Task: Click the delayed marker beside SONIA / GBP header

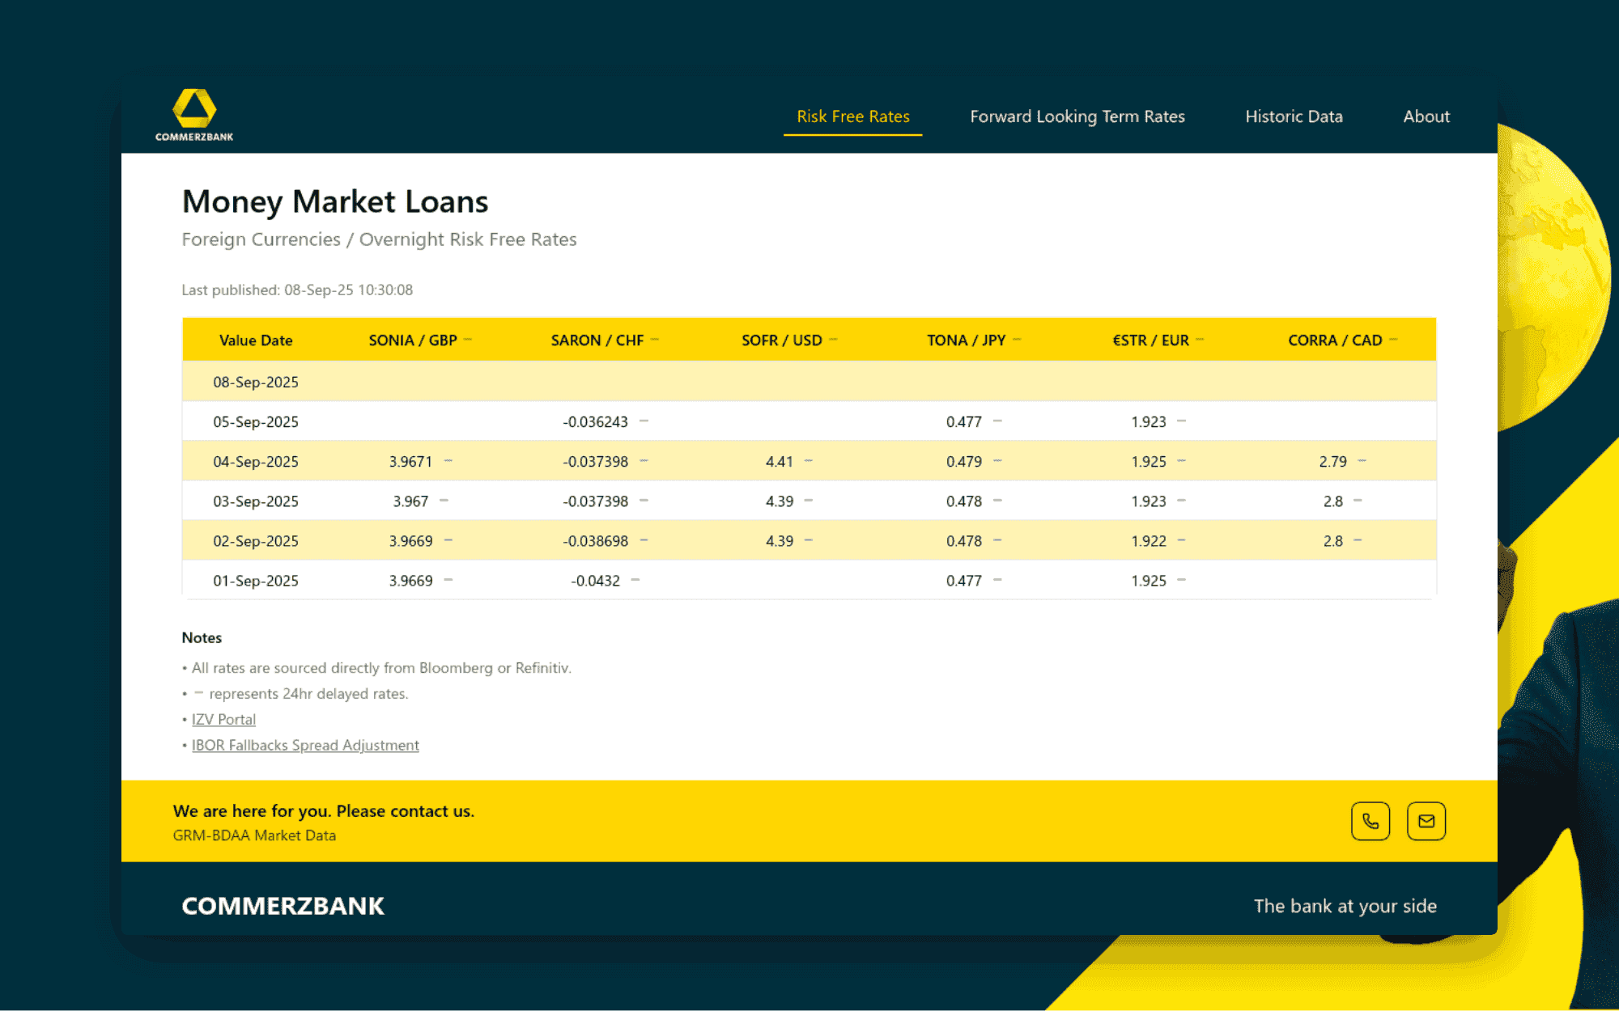Action: tap(468, 340)
